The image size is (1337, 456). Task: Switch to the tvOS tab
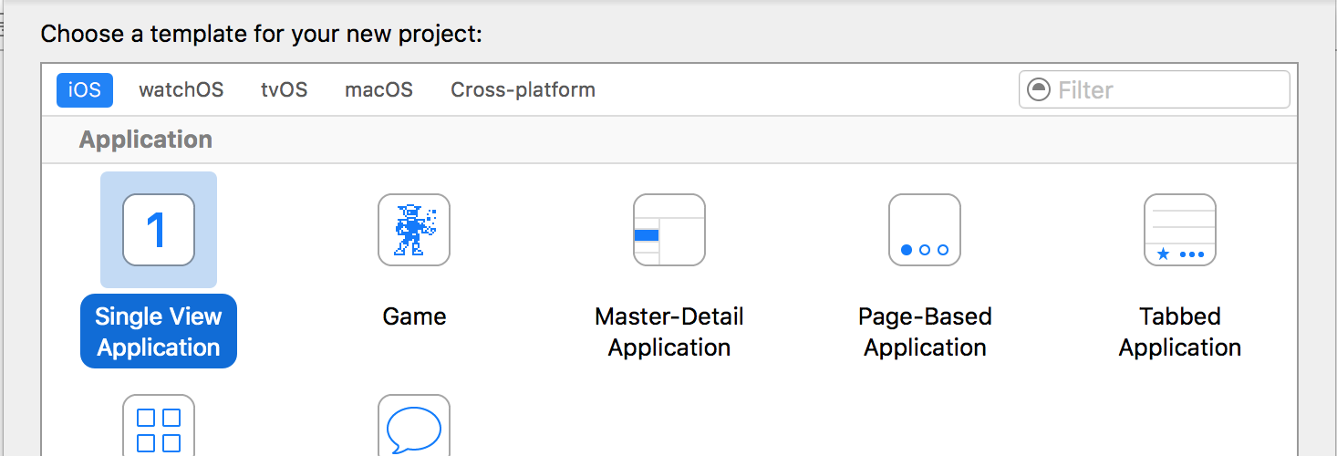[x=284, y=90]
